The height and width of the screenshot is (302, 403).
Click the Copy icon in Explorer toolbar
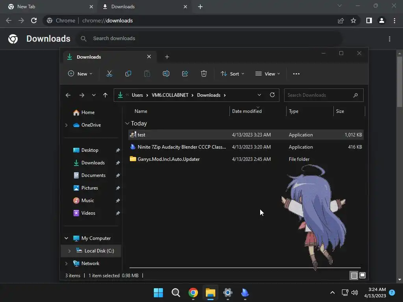click(128, 74)
